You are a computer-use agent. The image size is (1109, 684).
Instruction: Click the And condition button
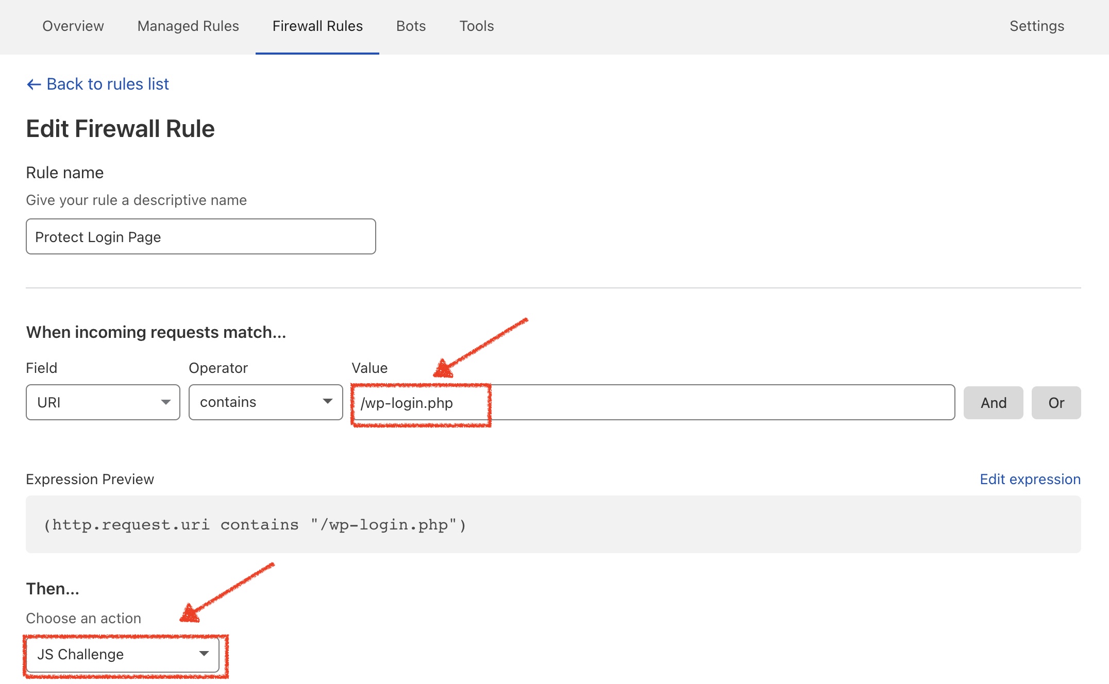[x=993, y=402]
